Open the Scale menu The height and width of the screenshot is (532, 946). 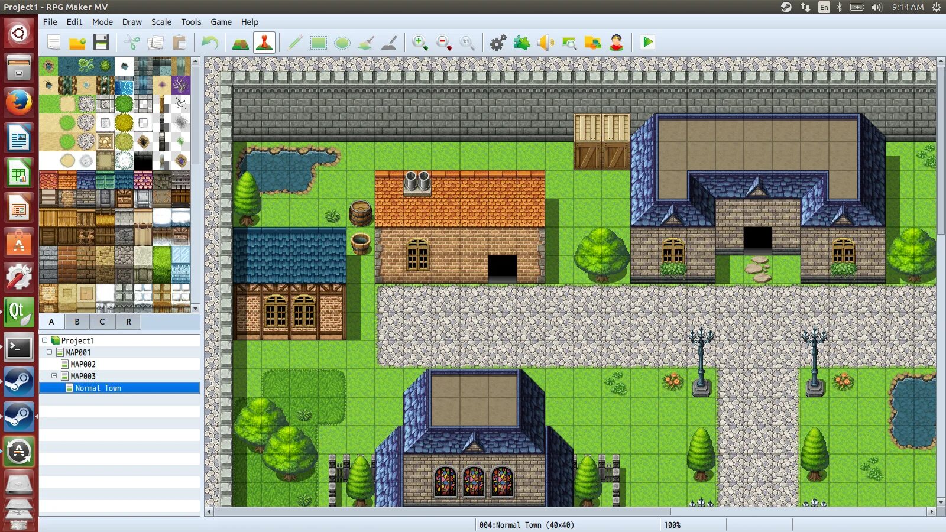point(161,22)
